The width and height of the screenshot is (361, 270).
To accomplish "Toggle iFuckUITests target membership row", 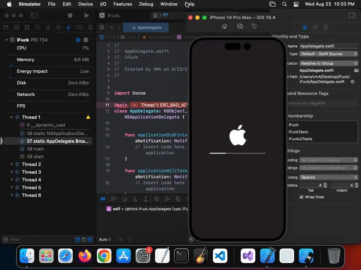I will pos(322,139).
